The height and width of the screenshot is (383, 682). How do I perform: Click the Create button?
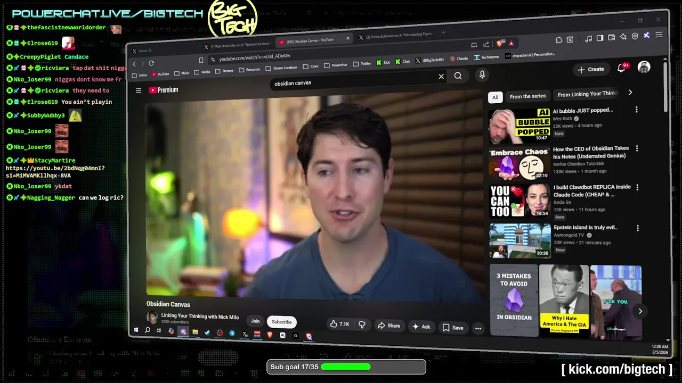591,69
